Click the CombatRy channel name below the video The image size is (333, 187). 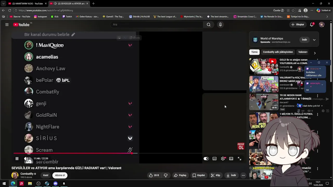coord(27,174)
